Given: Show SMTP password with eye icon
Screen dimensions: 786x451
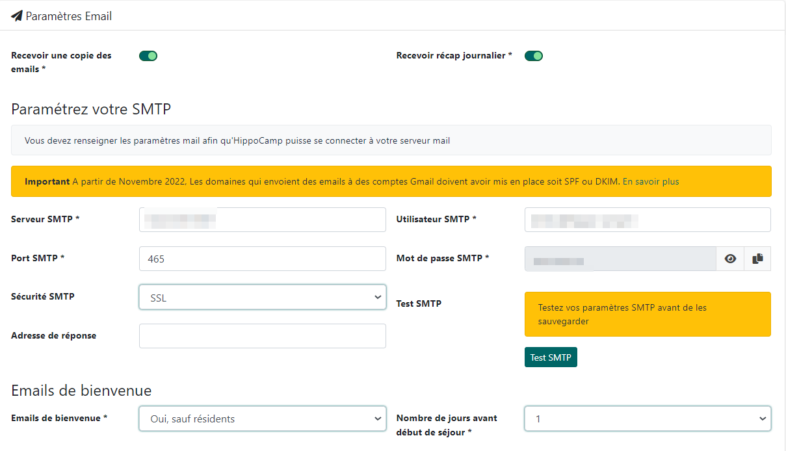Looking at the screenshot, I should [x=730, y=259].
